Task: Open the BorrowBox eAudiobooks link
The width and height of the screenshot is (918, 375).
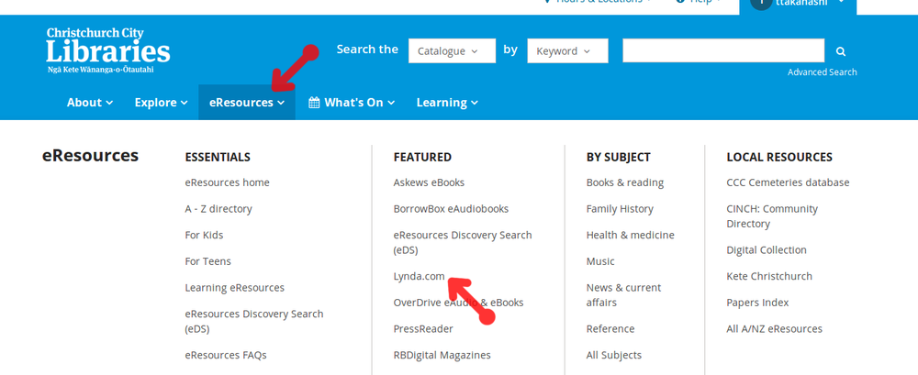Action: point(452,209)
